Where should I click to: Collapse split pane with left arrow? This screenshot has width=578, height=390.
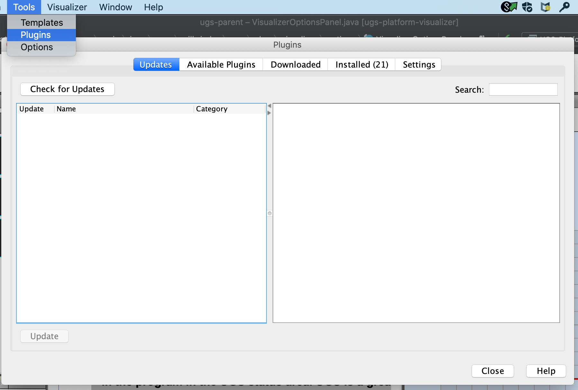point(269,106)
